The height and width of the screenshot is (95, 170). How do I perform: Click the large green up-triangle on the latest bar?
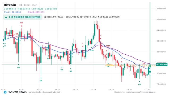[x=150, y=71]
